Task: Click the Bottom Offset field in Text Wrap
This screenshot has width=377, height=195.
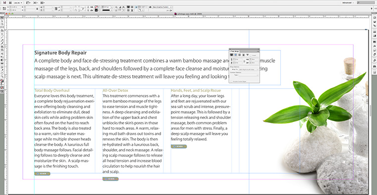Action: coord(238,63)
